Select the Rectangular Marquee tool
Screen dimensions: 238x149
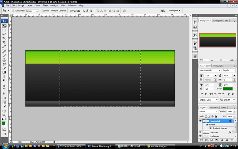tap(4, 30)
